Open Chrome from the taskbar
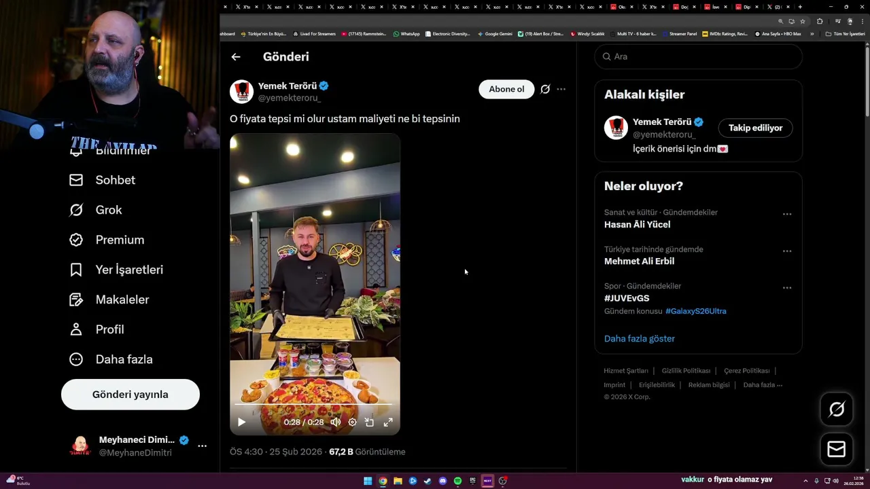The width and height of the screenshot is (870, 489). 383,481
